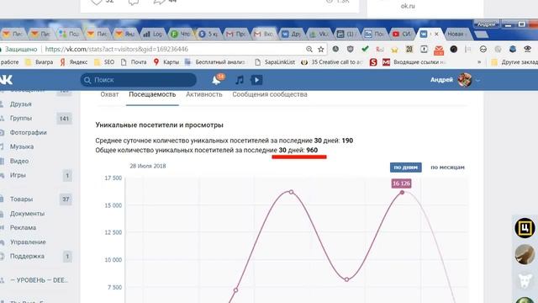Switch to the Сообщения сообщества tab
This screenshot has width=538, height=303.
pyautogui.click(x=270, y=94)
